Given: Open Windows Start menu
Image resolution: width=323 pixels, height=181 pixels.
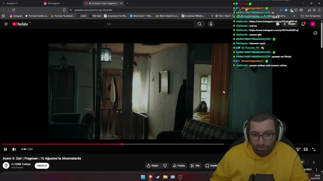Looking at the screenshot, I should click(x=143, y=177).
